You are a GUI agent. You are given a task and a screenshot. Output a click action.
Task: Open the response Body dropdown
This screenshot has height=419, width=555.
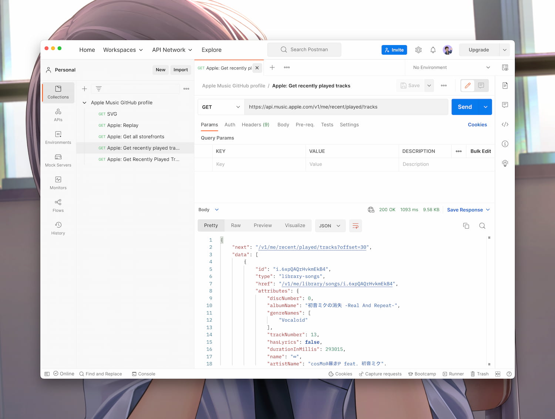pyautogui.click(x=209, y=210)
